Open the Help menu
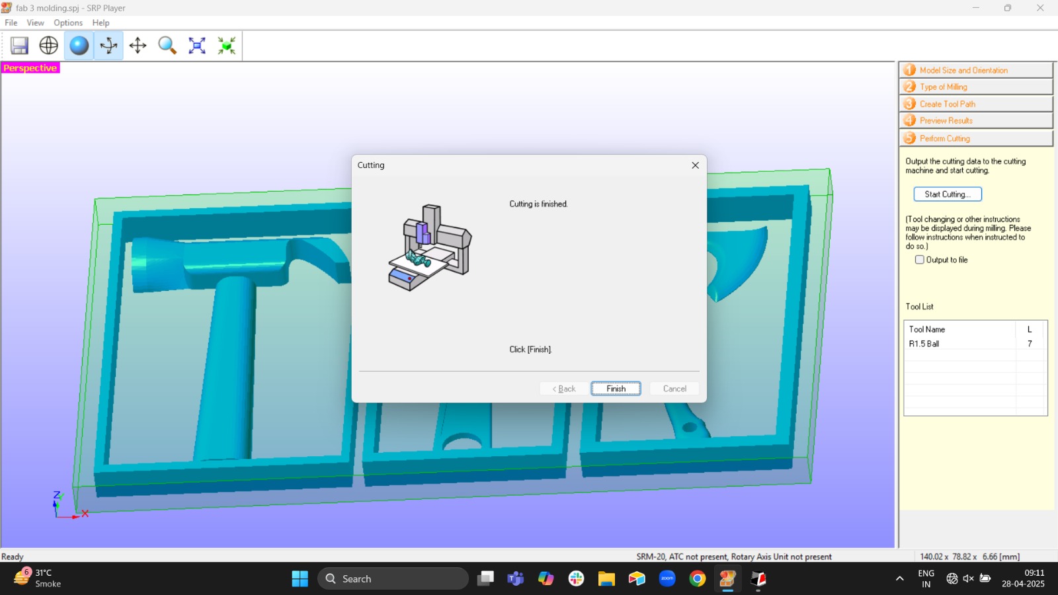The height and width of the screenshot is (595, 1058). tap(101, 22)
